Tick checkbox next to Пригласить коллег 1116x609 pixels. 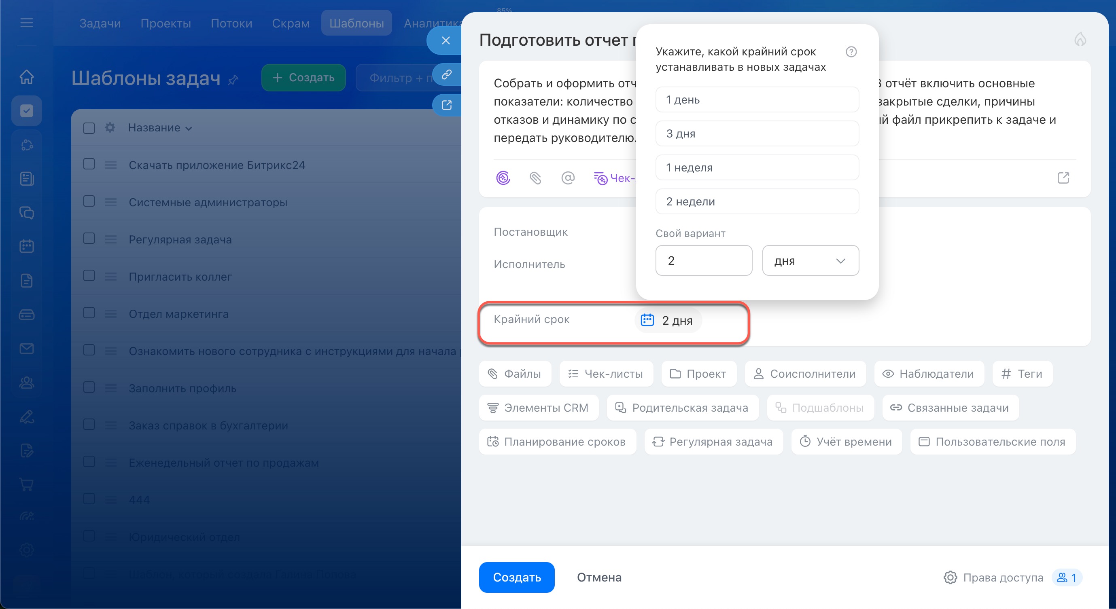coord(89,276)
